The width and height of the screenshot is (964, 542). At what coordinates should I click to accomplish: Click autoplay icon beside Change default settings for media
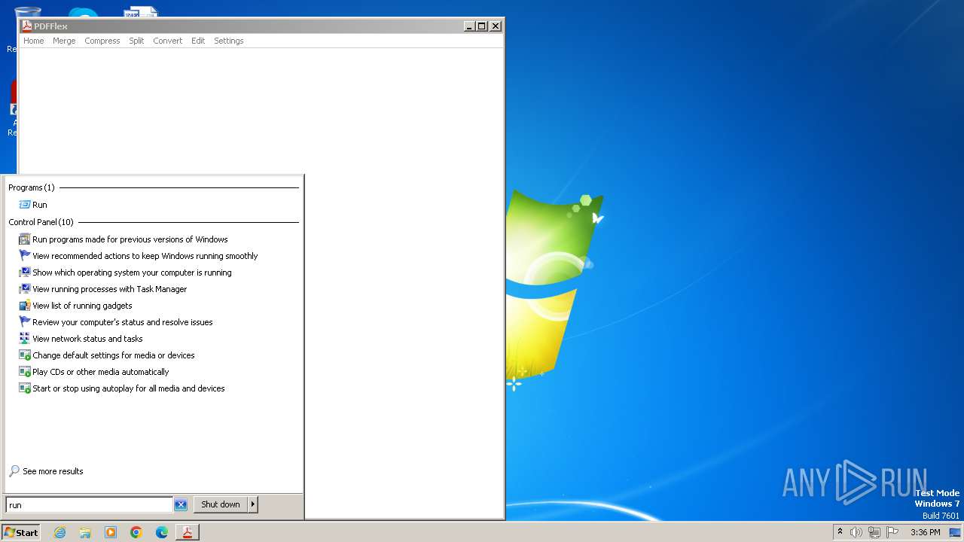(x=24, y=355)
